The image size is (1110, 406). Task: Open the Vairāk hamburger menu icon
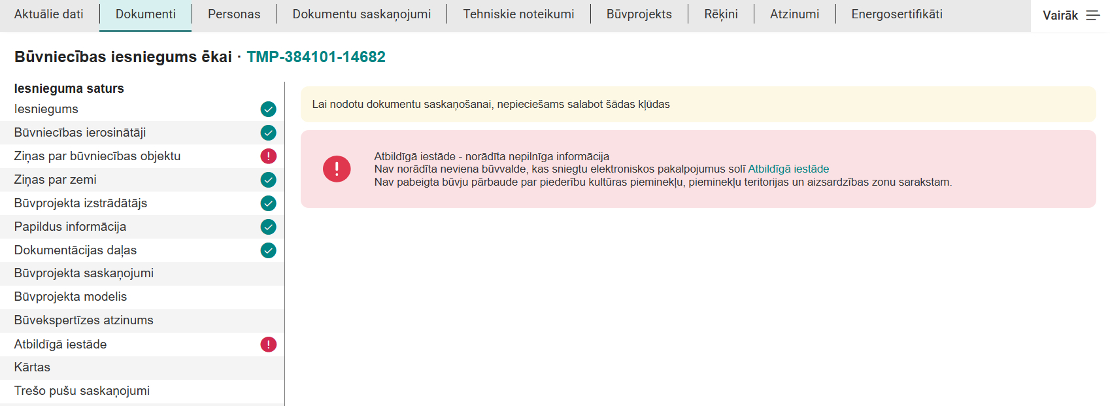click(1093, 15)
